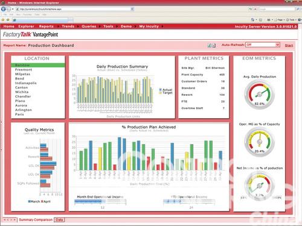Switch to the Data sheet tab
The image size is (302, 226).
point(59,220)
